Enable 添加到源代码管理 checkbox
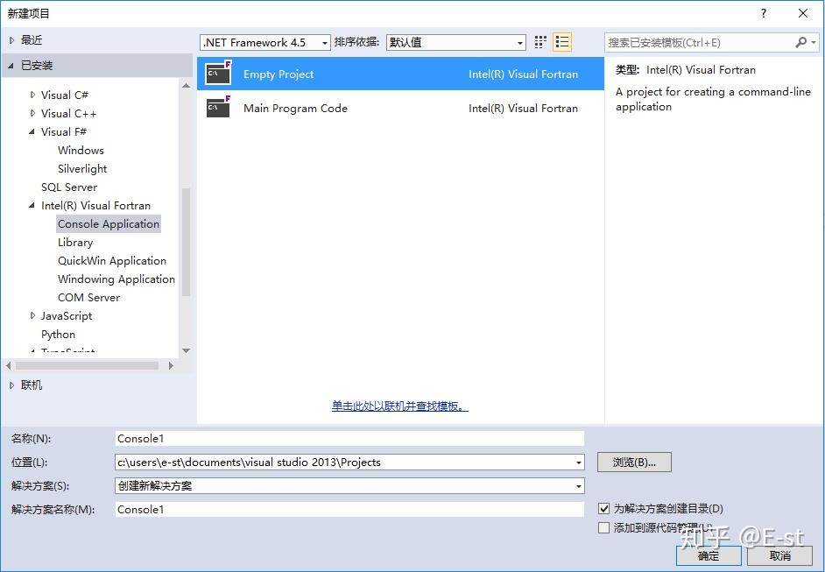This screenshot has width=825, height=572. pos(603,527)
